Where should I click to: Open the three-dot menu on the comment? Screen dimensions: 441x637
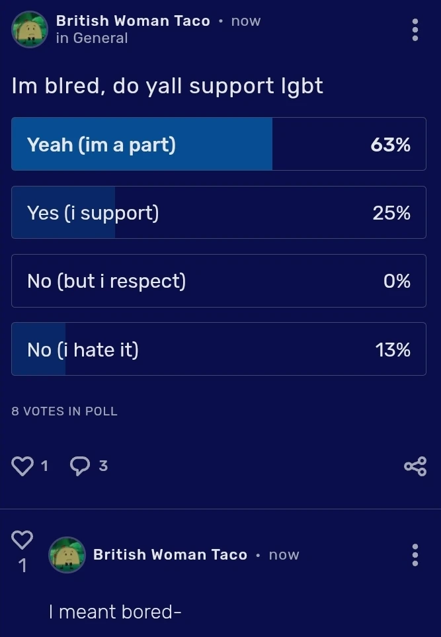point(415,555)
